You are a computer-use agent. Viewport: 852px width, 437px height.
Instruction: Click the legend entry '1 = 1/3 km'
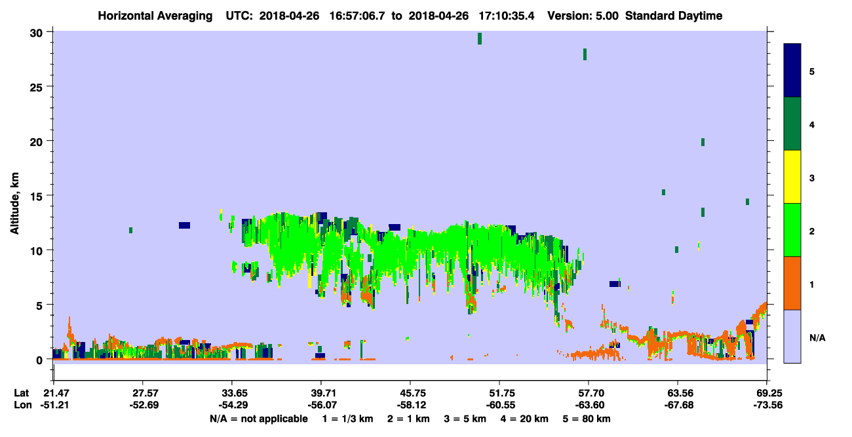(347, 419)
